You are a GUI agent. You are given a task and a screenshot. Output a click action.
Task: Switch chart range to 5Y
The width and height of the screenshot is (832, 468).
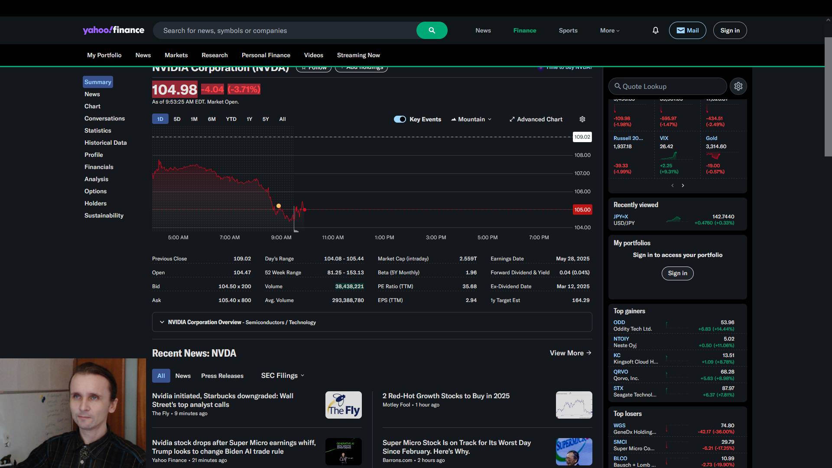(266, 119)
